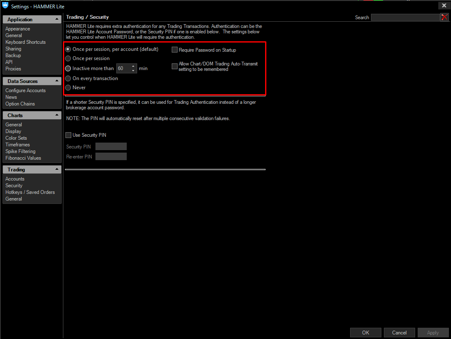Open General under Application
Screen dimensions: 451x339
tap(13, 35)
